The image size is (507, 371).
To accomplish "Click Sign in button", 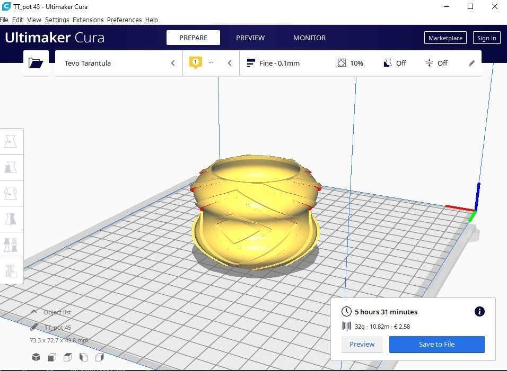I will tap(486, 38).
